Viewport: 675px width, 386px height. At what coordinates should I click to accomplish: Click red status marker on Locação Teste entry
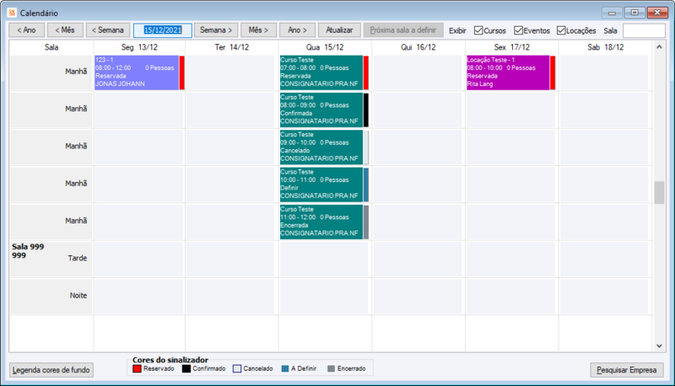(x=553, y=72)
